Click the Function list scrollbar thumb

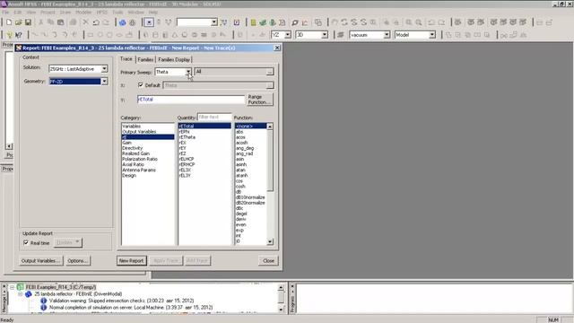pos(270,161)
